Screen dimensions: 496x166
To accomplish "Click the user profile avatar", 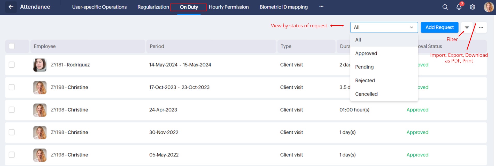I will pyautogui.click(x=489, y=7).
